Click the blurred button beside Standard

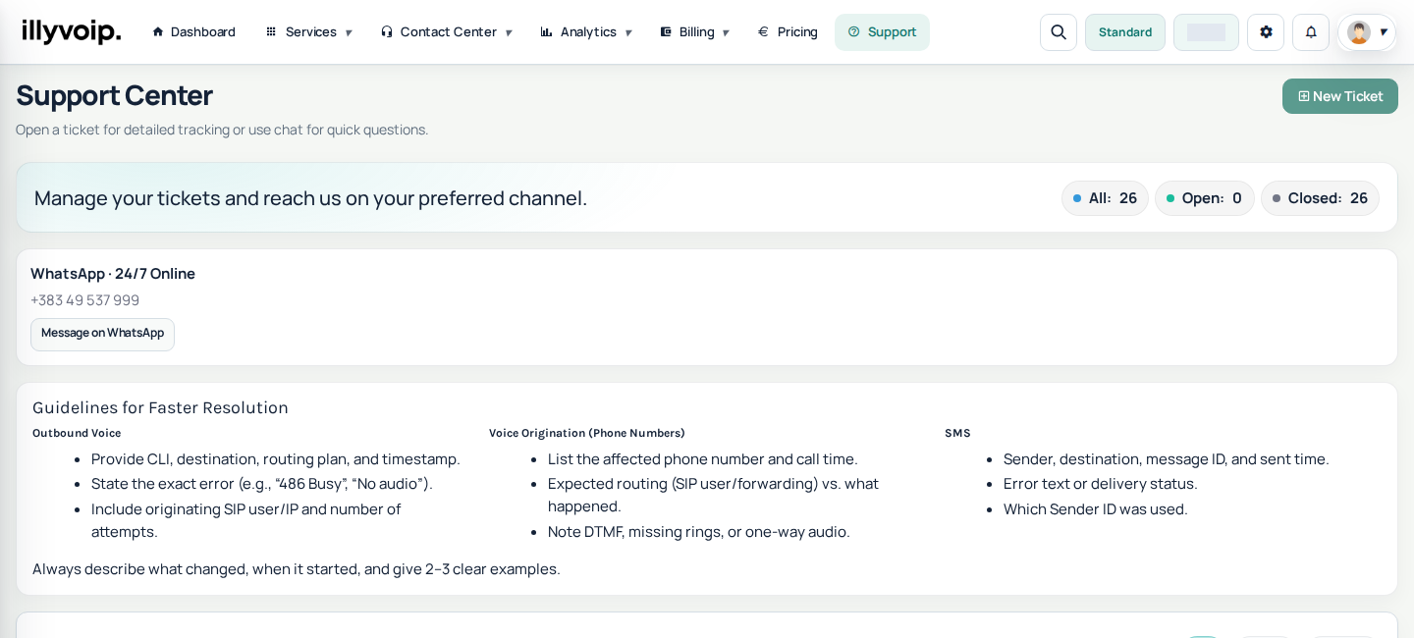(1206, 32)
